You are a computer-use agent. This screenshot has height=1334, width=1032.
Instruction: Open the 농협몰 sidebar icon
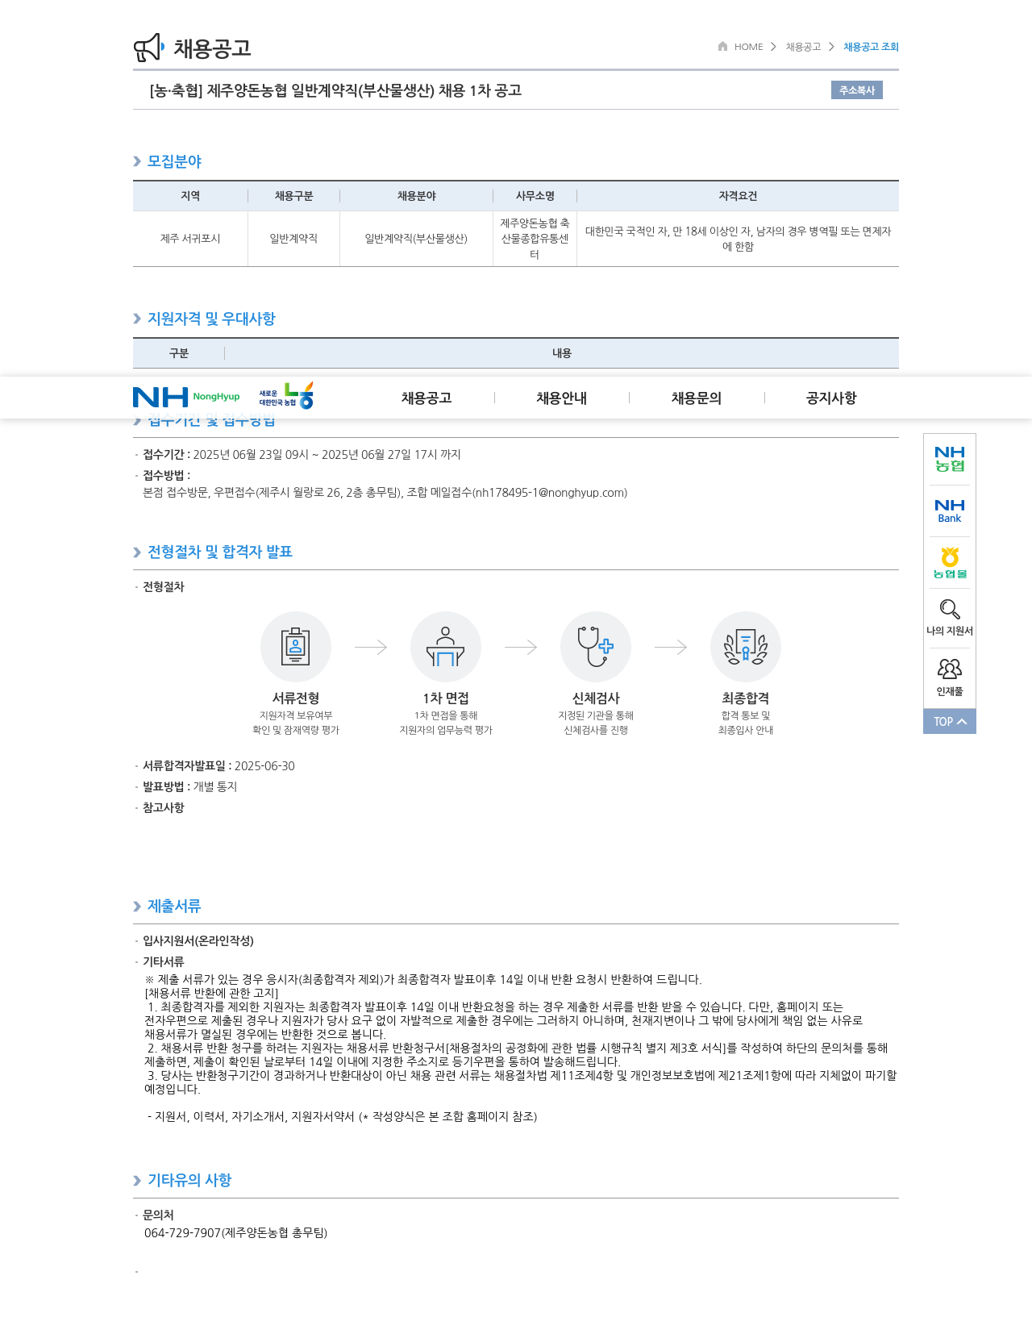pos(950,563)
